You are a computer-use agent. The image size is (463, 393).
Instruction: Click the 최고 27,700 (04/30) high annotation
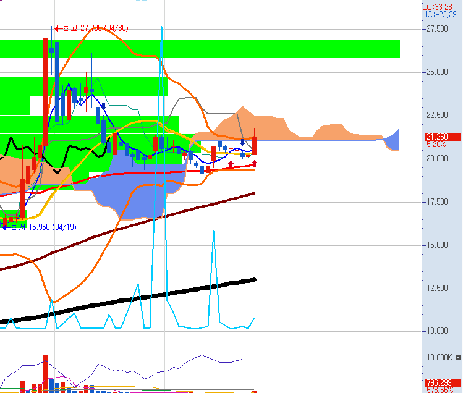click(96, 28)
